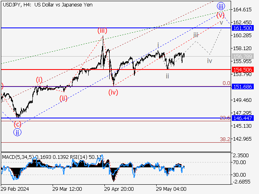Click the red (iii) wave label

[x=102, y=31]
